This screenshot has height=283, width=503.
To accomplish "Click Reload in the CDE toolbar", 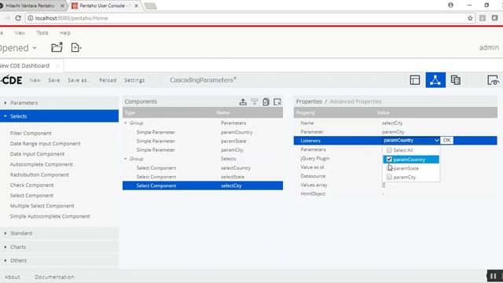I will click(x=108, y=80).
